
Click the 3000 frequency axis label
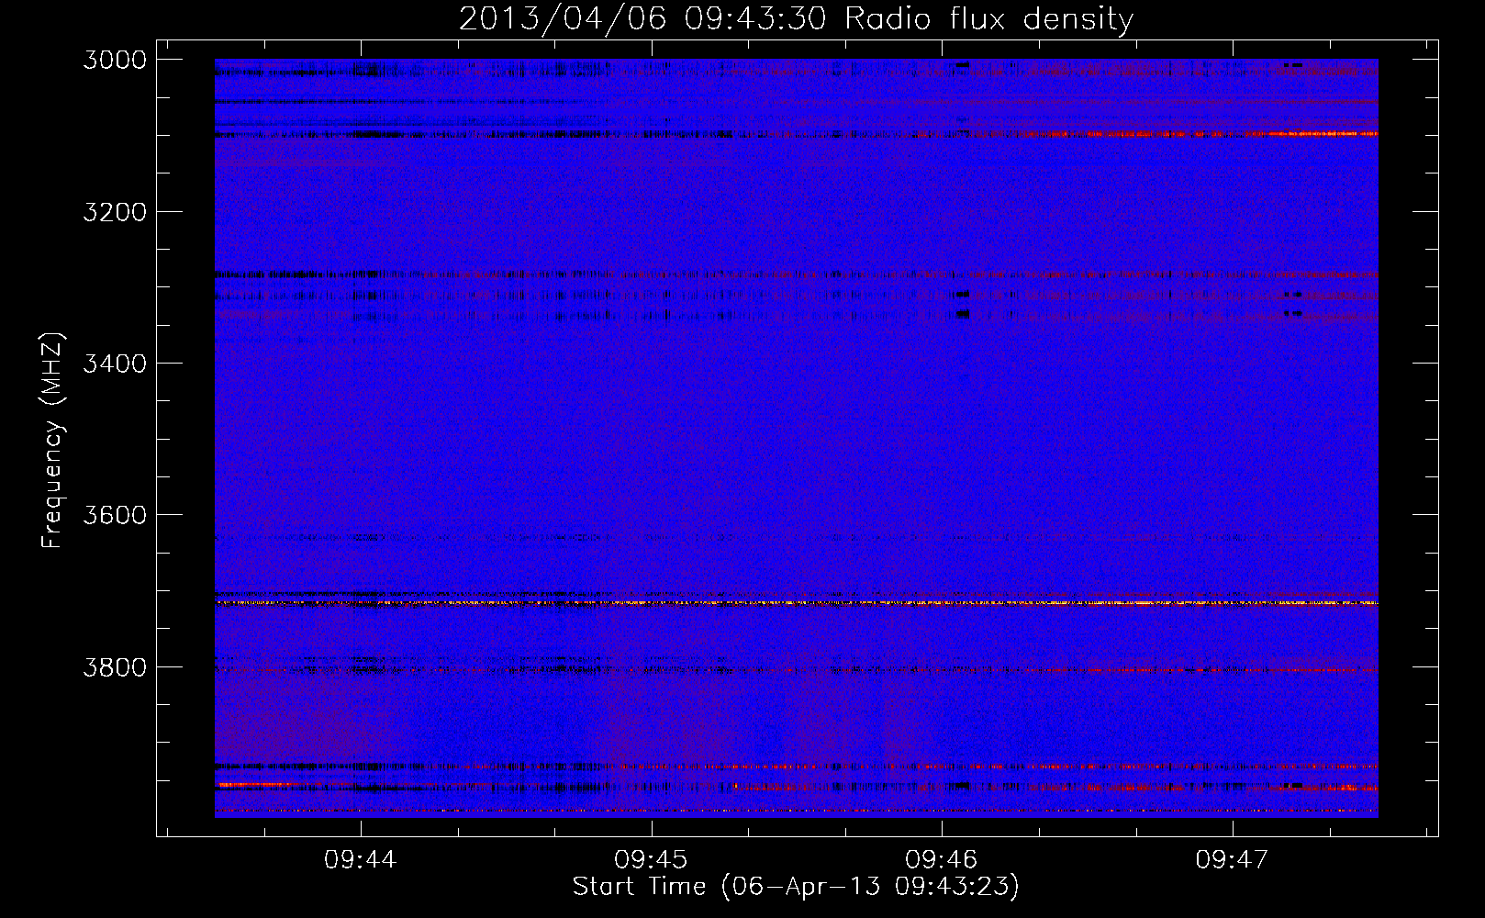coord(115,60)
